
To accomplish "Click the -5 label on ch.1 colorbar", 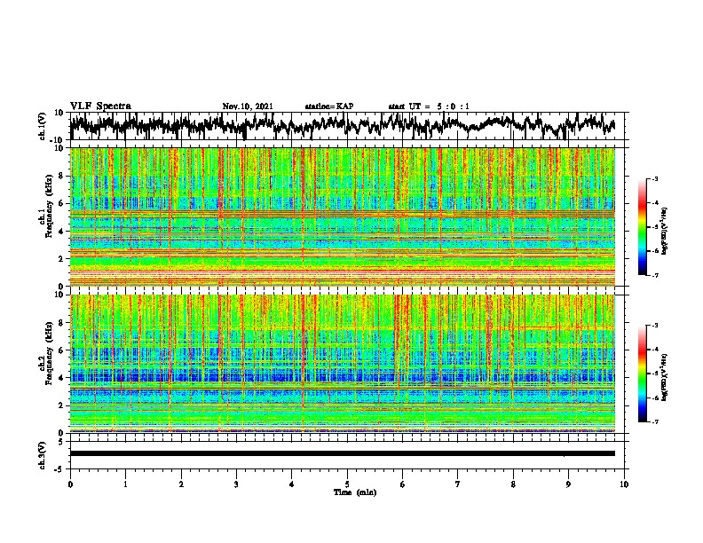I will coord(654,227).
